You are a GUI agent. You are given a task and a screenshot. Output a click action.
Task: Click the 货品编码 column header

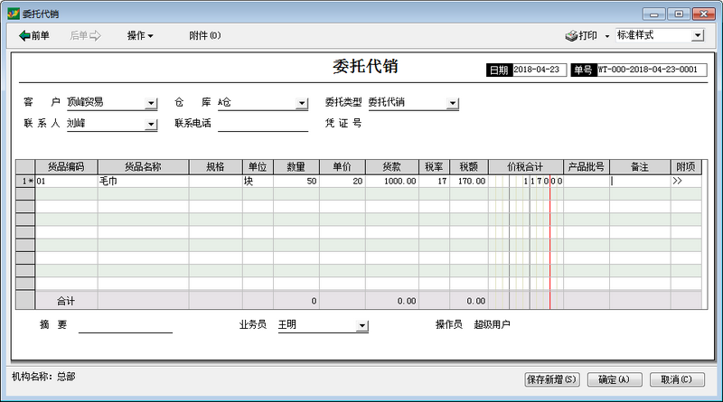tap(66, 167)
